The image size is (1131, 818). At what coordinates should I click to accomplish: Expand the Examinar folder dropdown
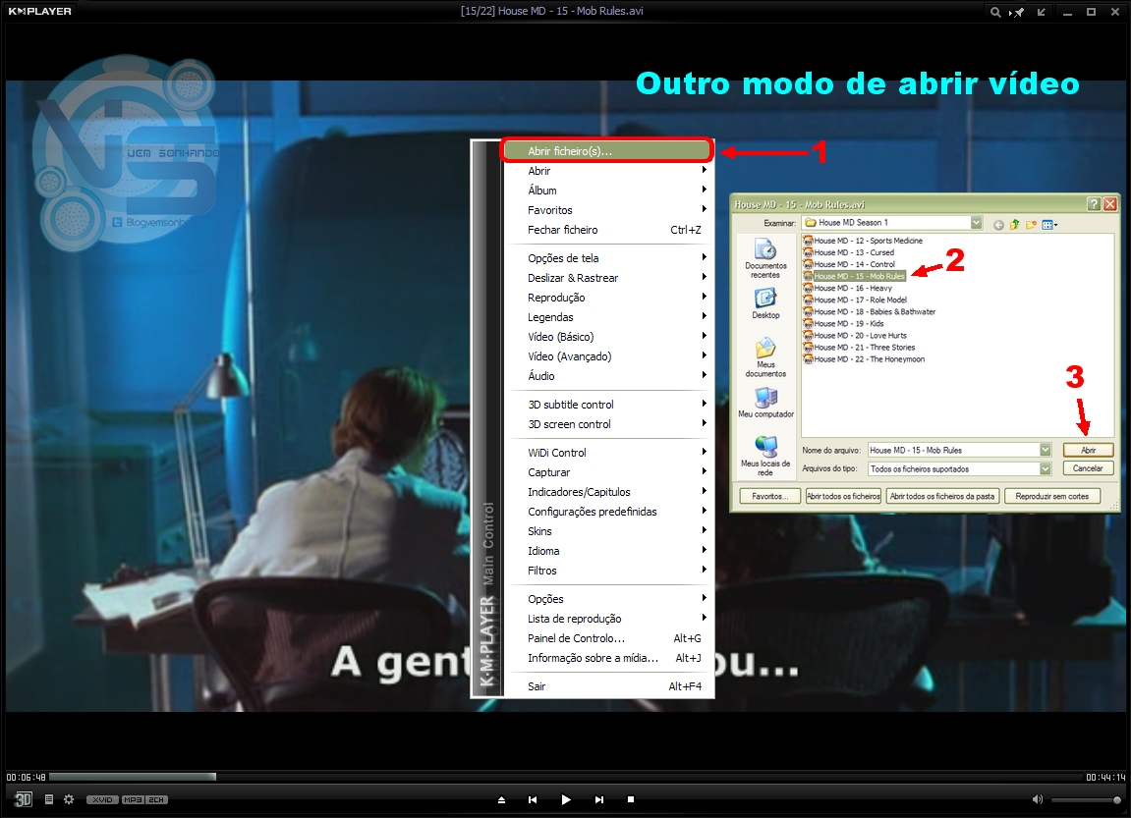point(976,222)
